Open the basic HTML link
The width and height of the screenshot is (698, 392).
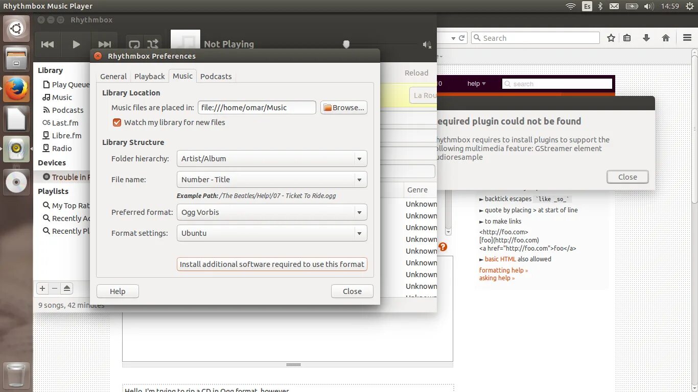[x=500, y=259]
